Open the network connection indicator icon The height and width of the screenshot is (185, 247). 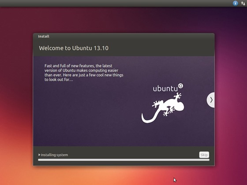click(243, 4)
